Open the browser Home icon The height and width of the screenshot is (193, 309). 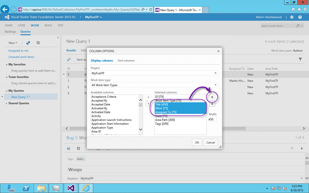click(293, 9)
